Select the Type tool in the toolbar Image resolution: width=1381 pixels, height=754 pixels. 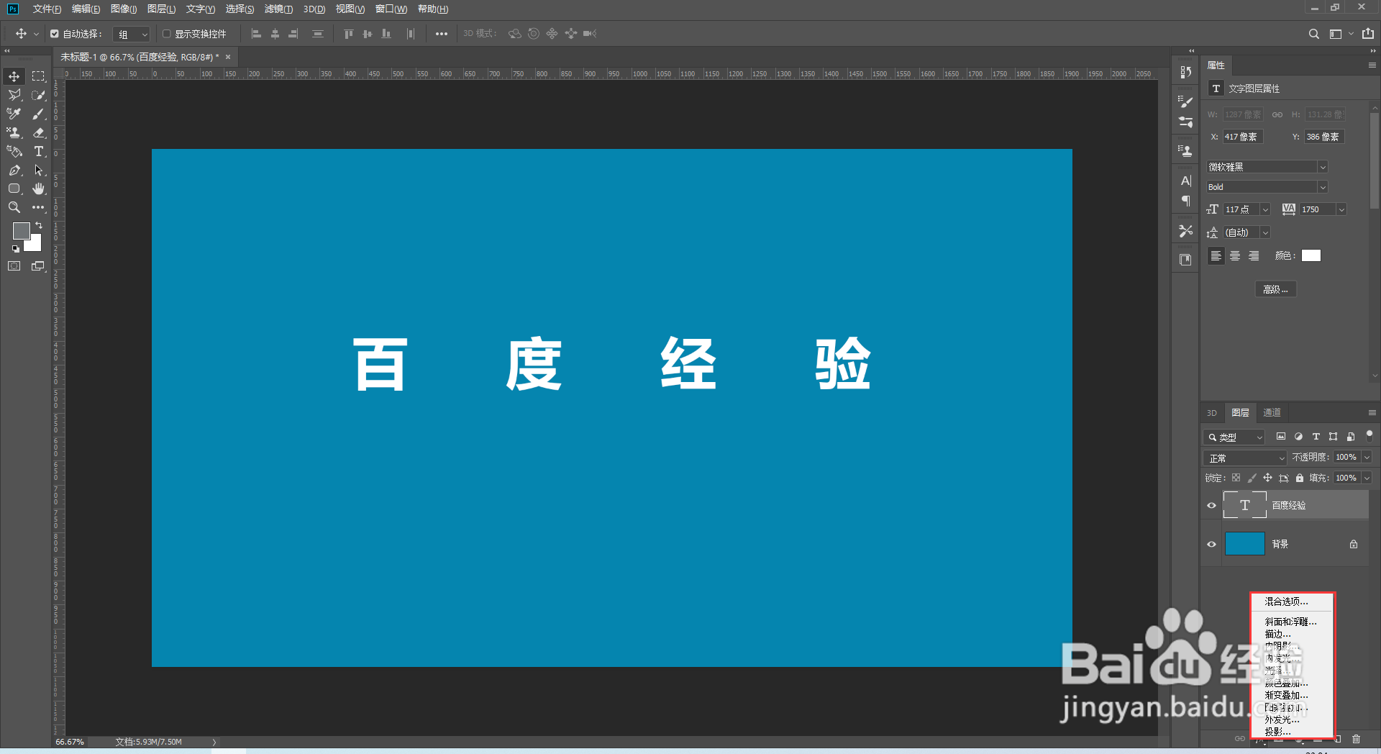[39, 152]
